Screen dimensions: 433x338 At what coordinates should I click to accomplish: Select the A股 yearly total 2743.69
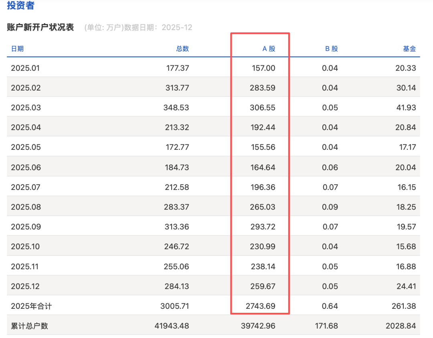pyautogui.click(x=260, y=306)
